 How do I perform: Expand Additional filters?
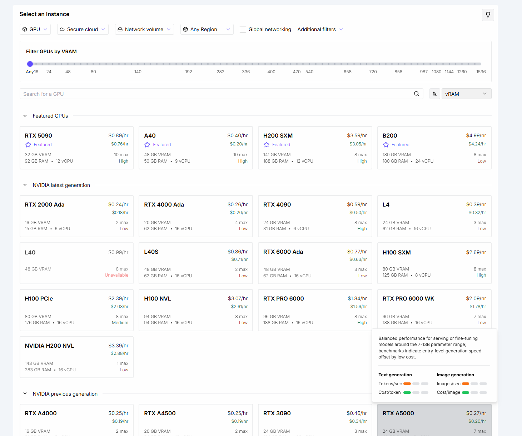coord(320,29)
